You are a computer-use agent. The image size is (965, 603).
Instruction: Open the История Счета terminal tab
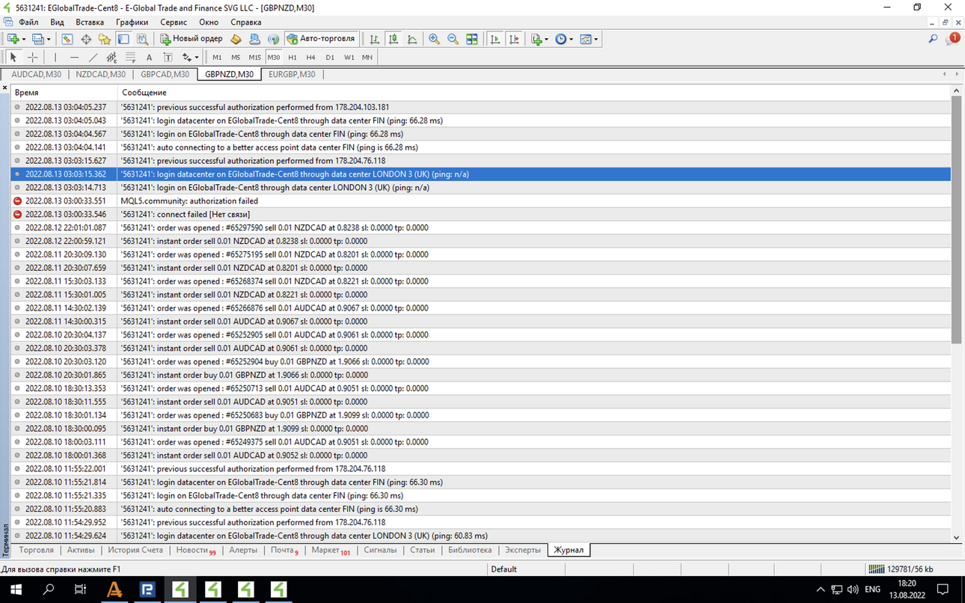[135, 550]
